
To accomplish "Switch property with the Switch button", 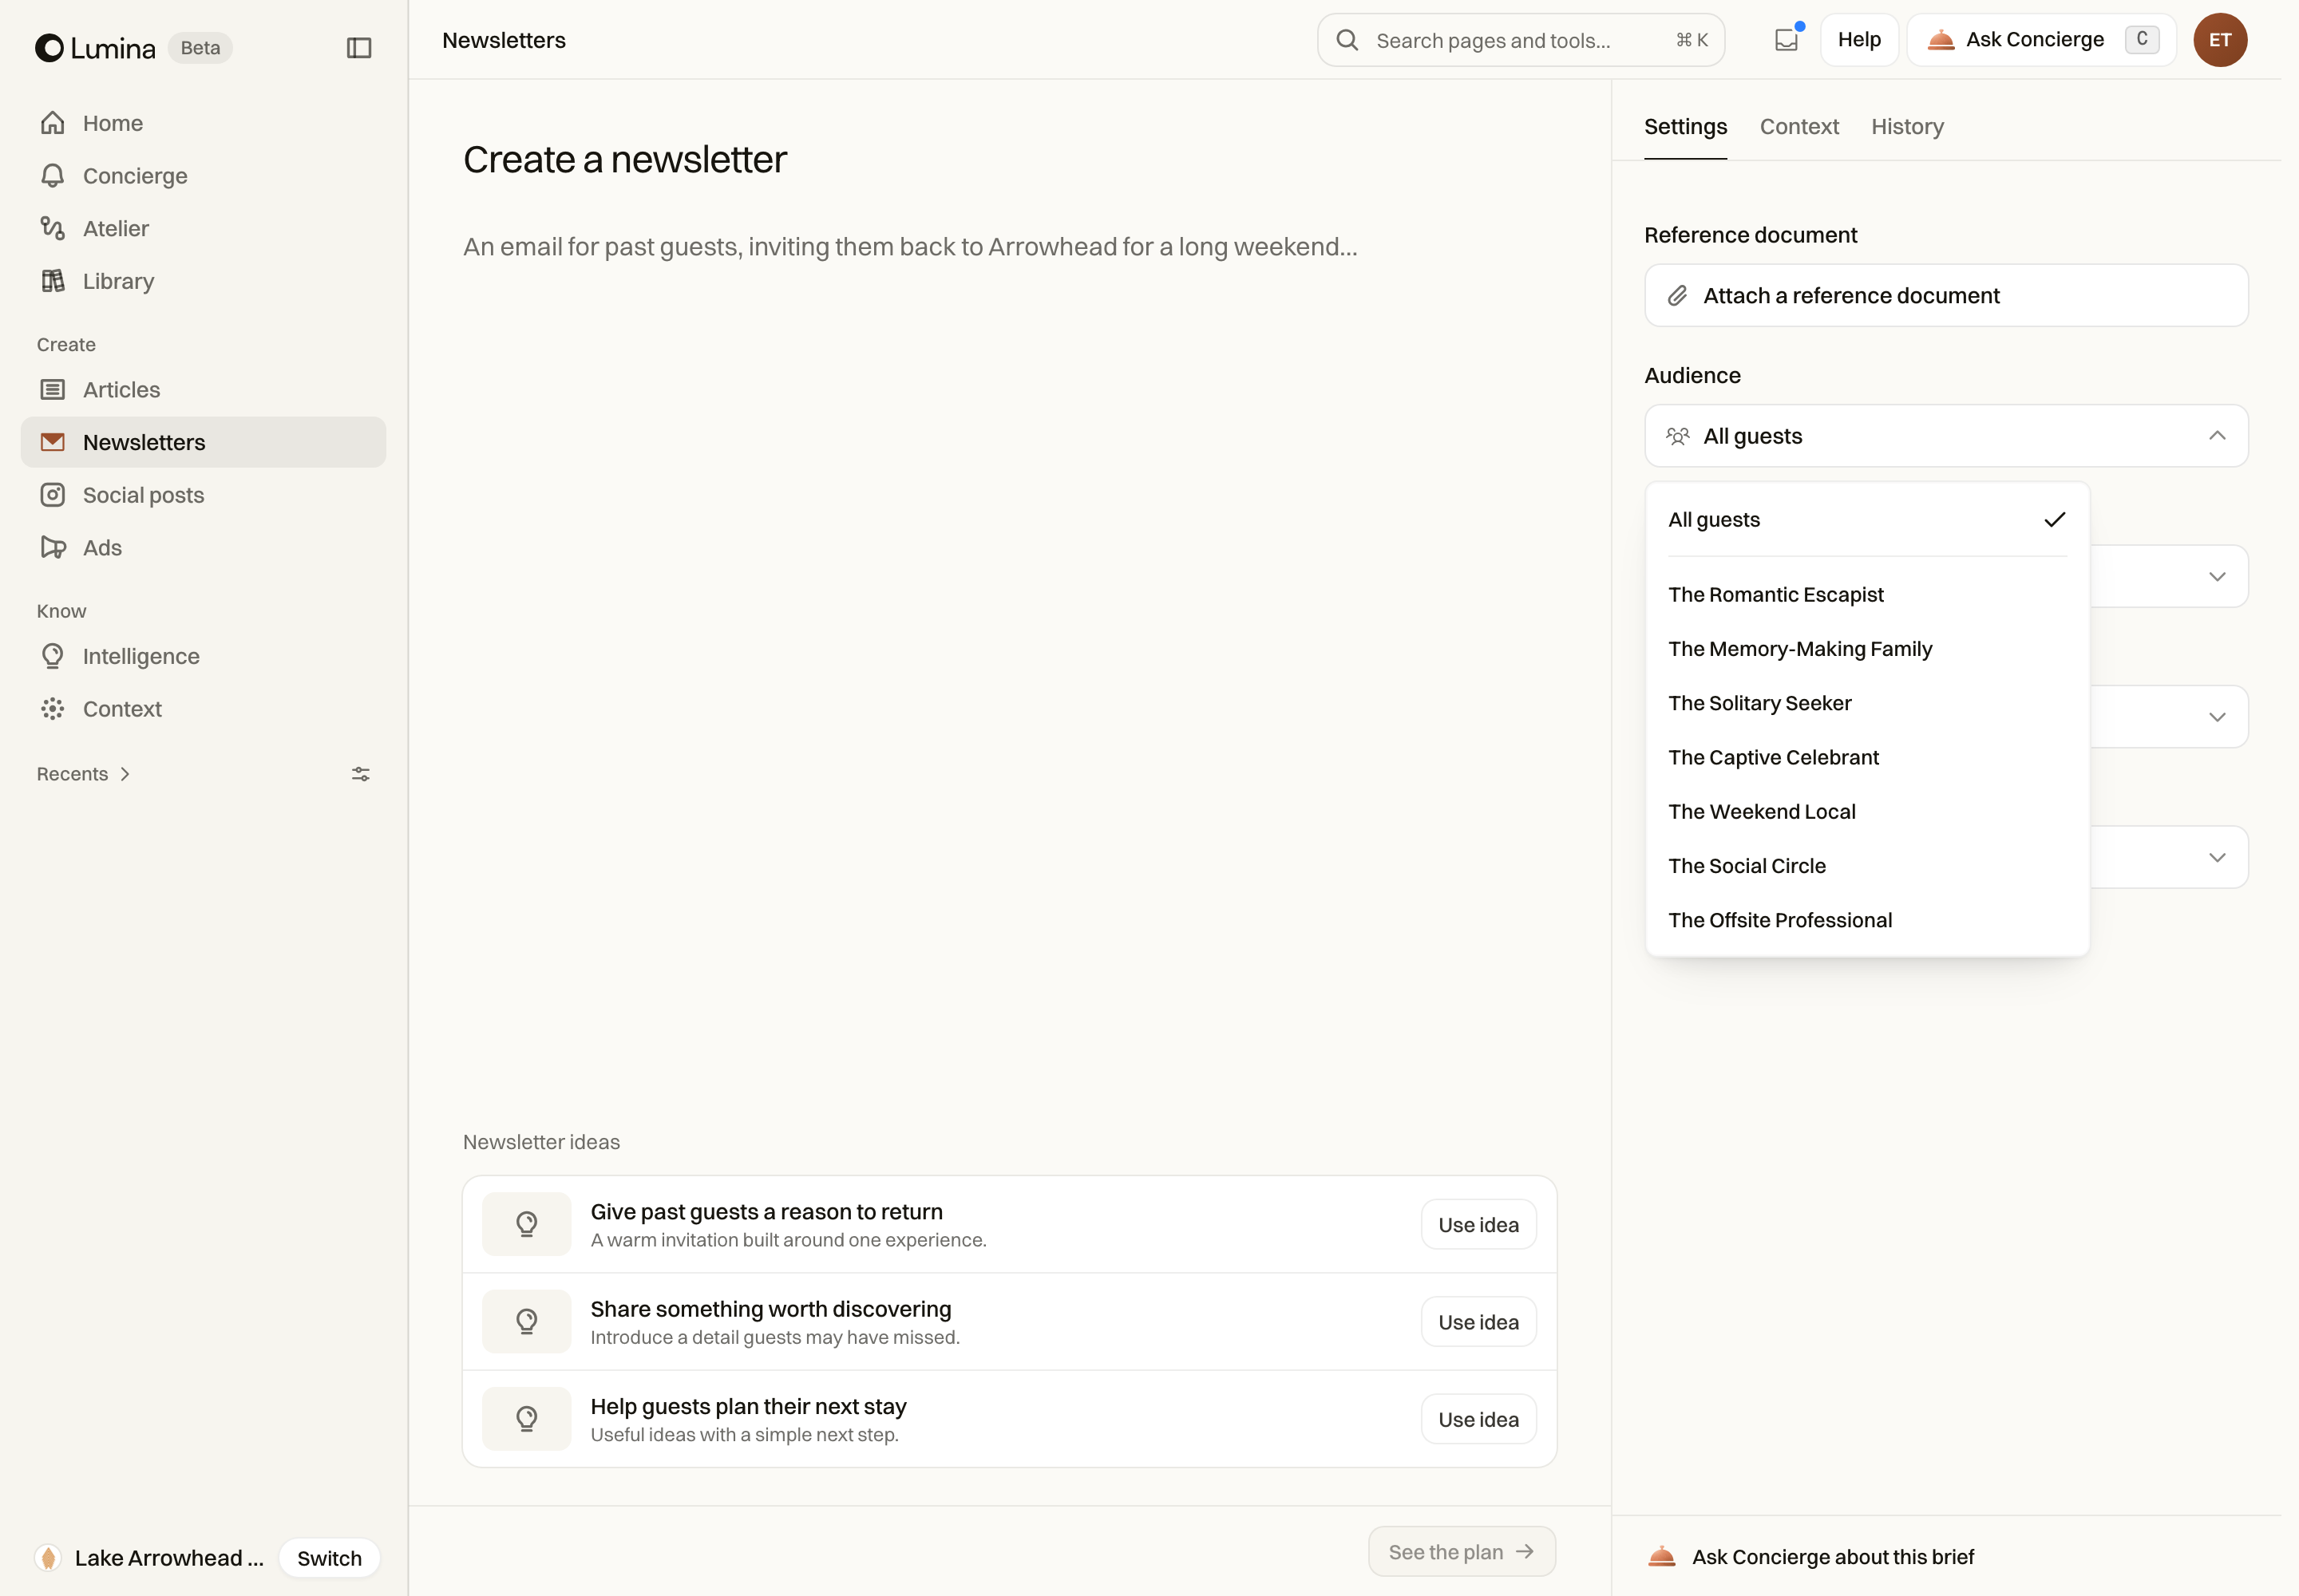I will (x=329, y=1558).
